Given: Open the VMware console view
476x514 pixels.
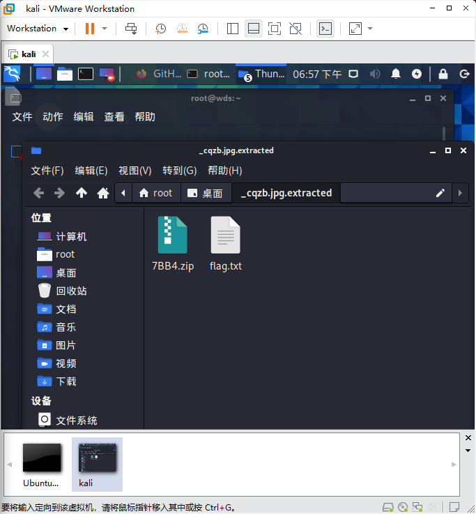Looking at the screenshot, I should [x=325, y=29].
